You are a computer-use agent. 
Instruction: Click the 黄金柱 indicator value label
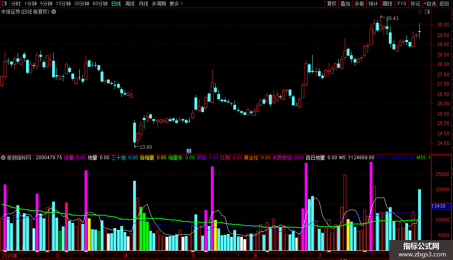pos(257,158)
